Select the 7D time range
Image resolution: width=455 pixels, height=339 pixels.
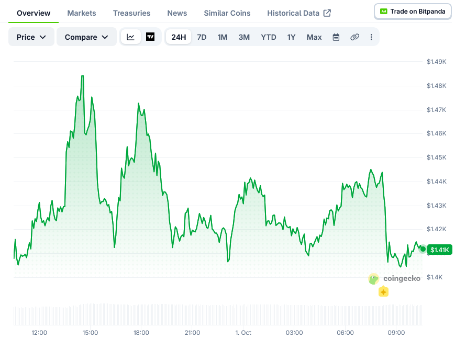tap(202, 37)
